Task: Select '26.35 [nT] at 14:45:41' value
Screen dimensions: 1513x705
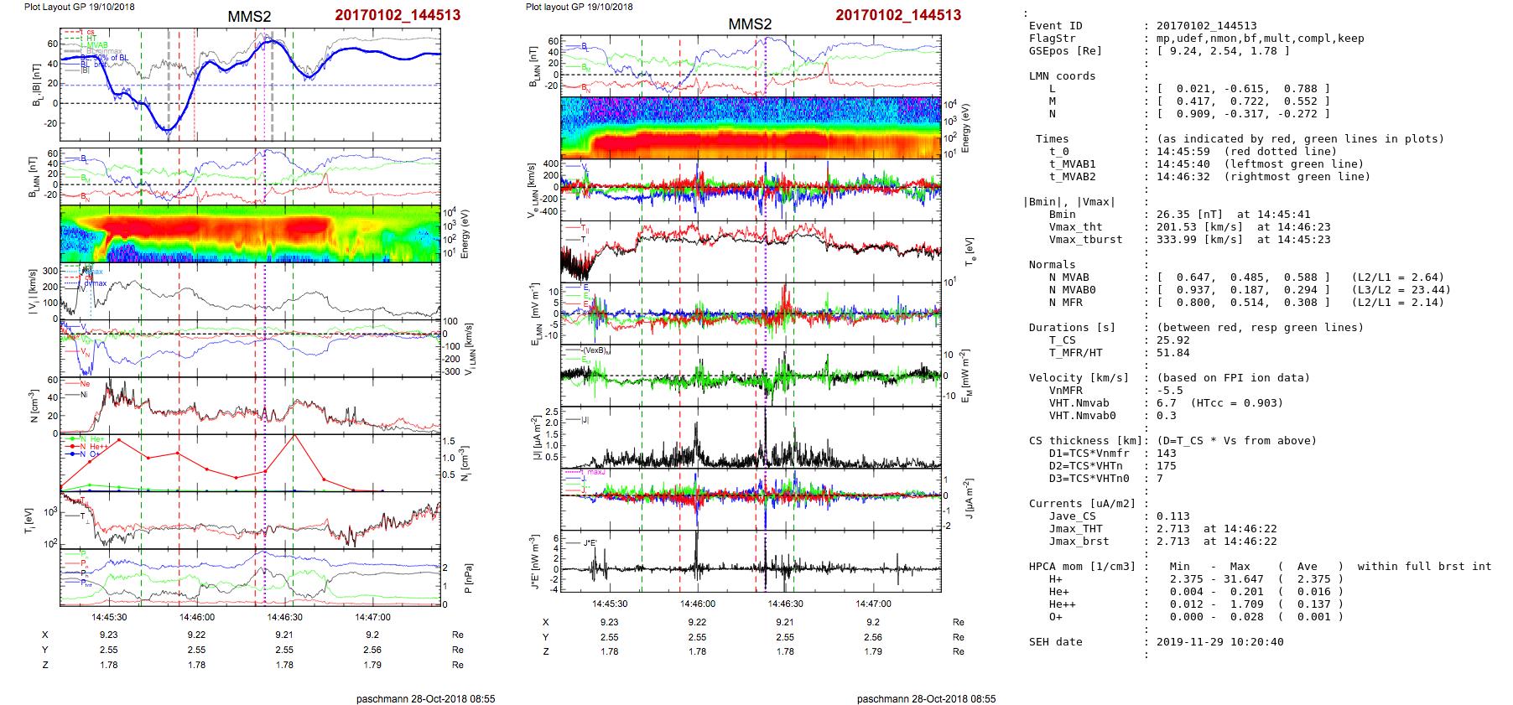Action: coord(1233,215)
